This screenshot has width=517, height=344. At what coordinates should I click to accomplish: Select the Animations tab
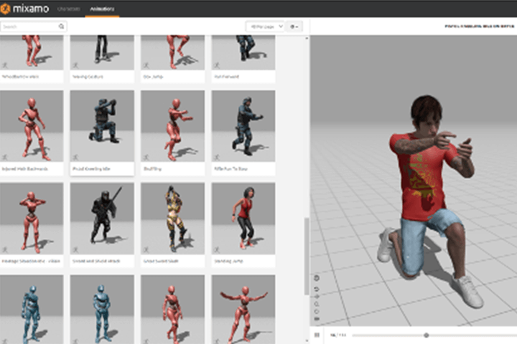(102, 9)
